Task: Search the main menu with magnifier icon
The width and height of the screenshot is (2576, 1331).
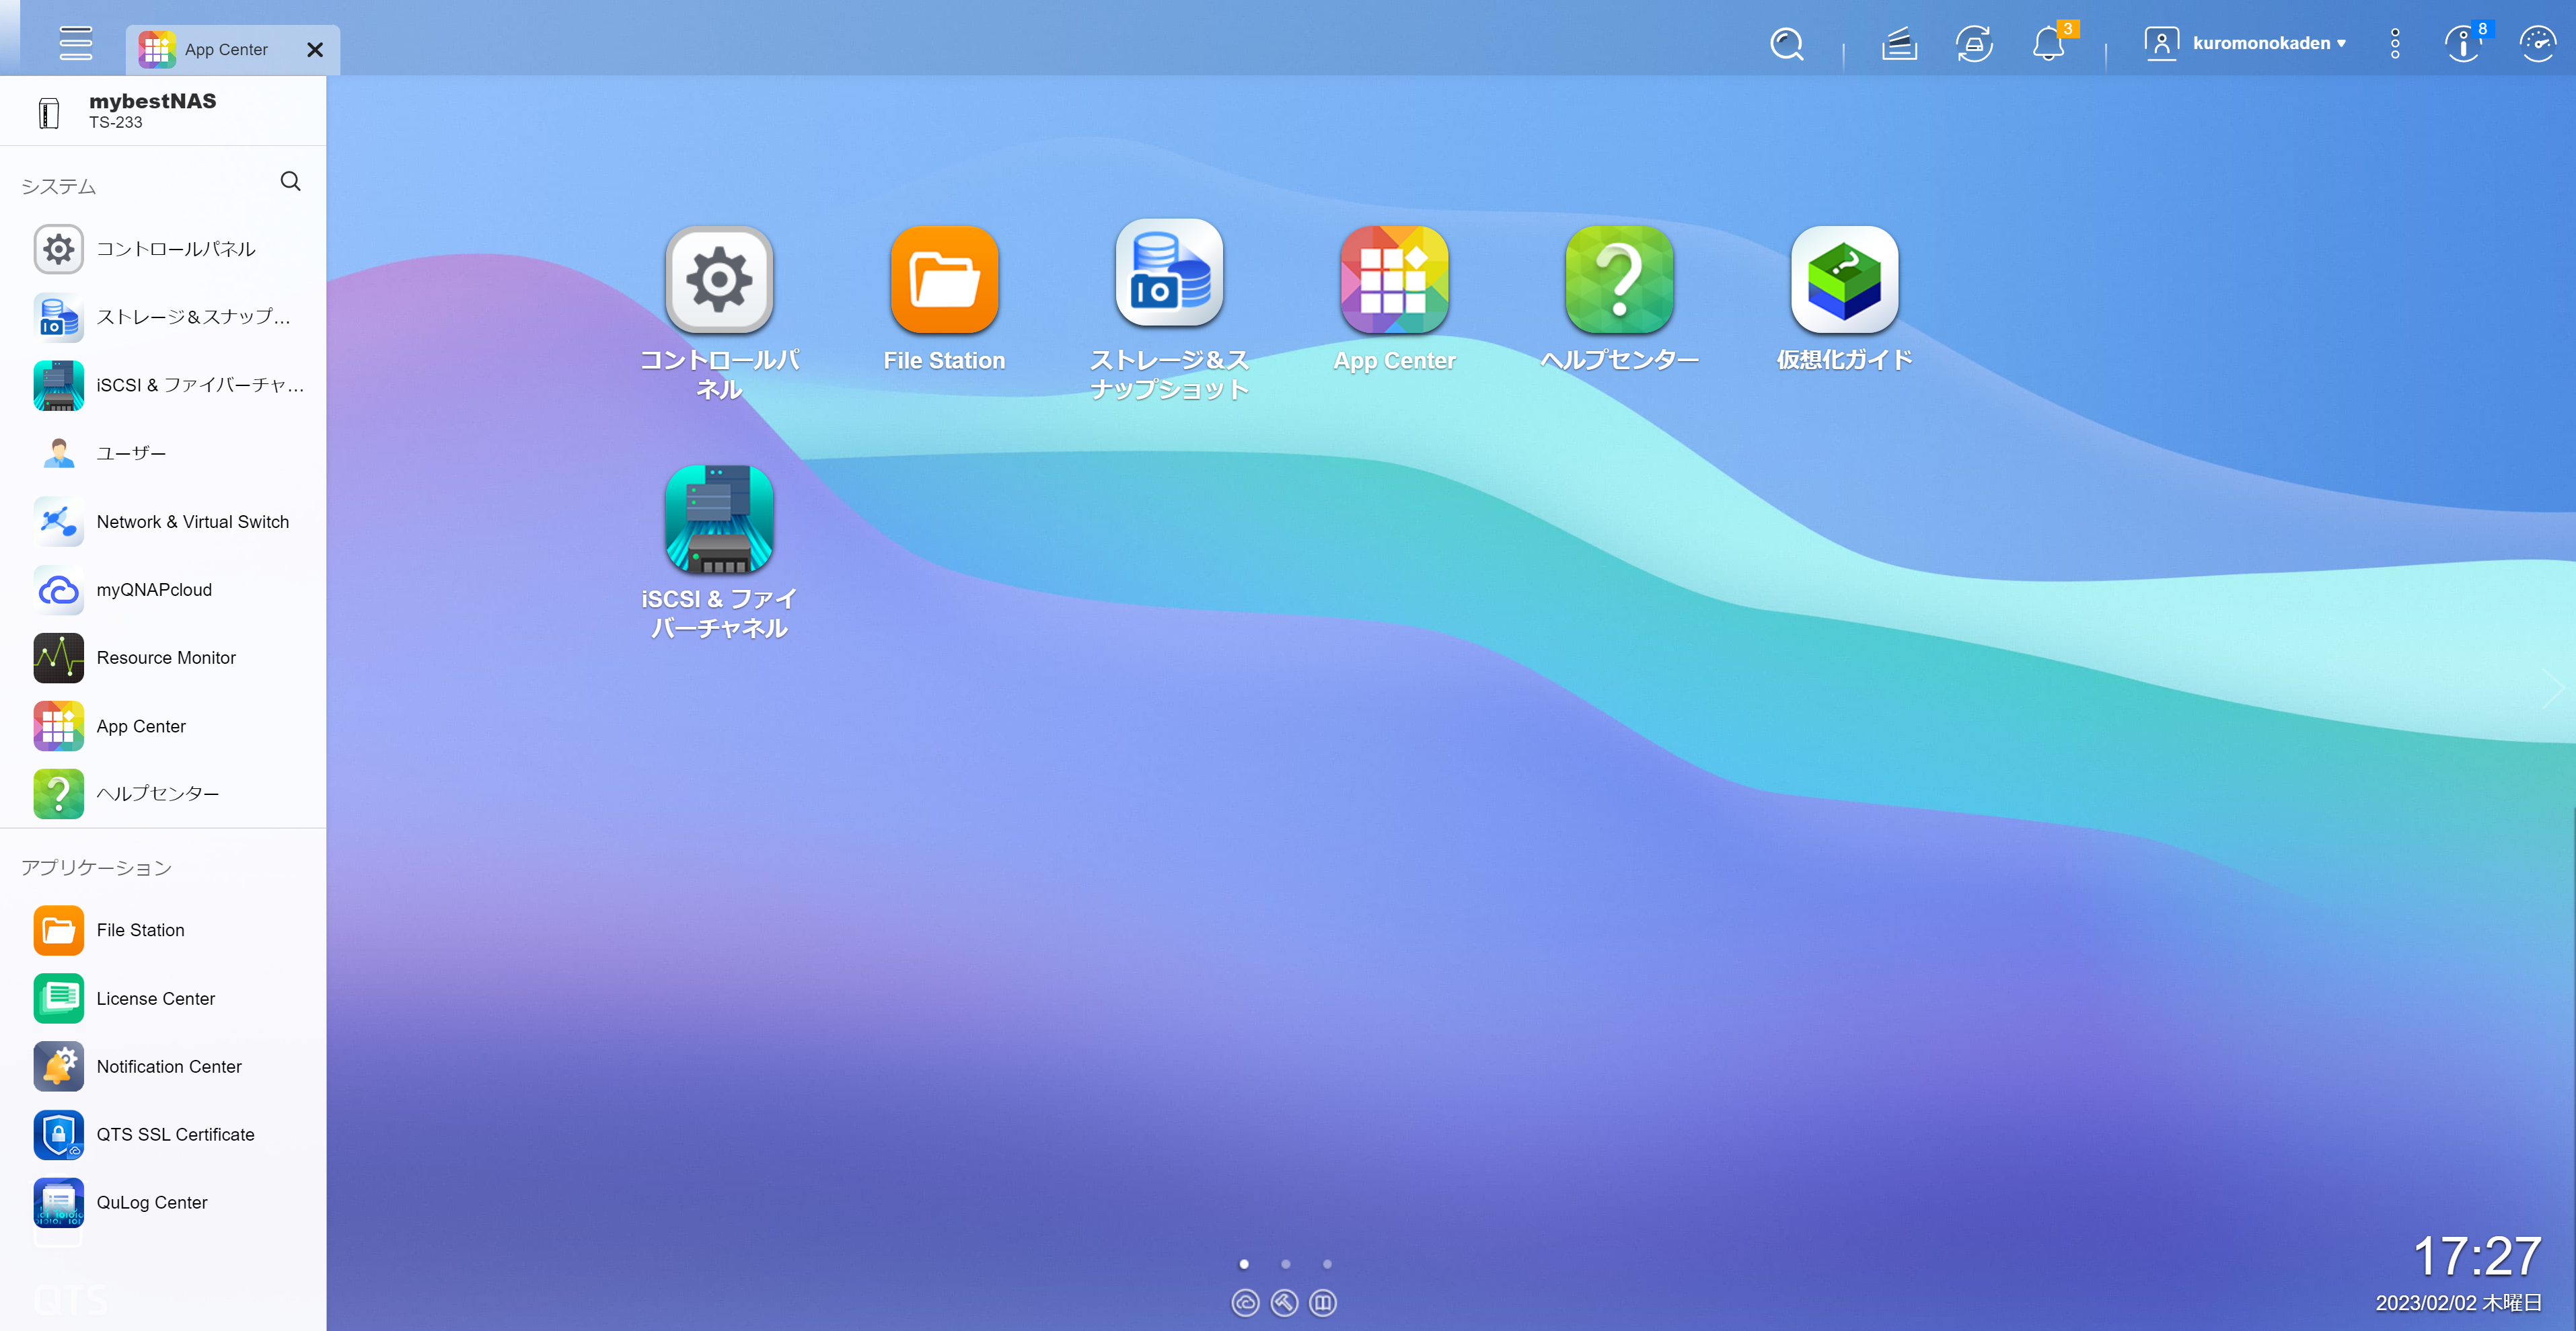Action: point(290,181)
